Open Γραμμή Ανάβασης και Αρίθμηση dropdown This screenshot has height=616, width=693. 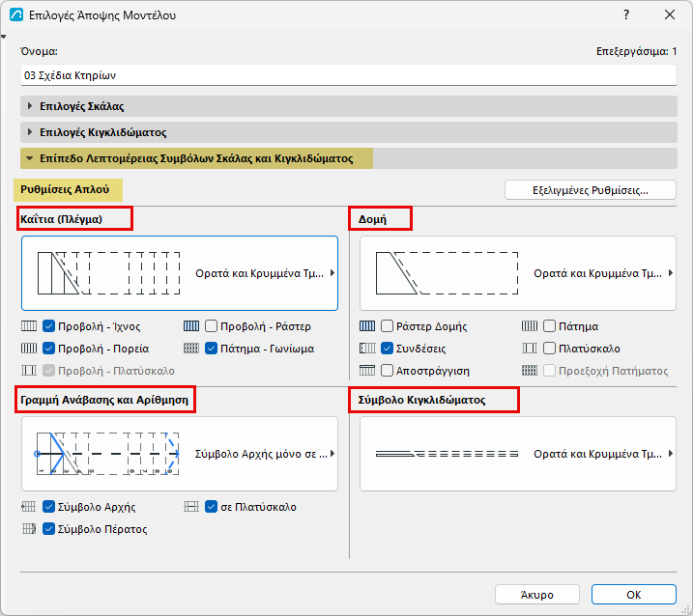click(180, 454)
